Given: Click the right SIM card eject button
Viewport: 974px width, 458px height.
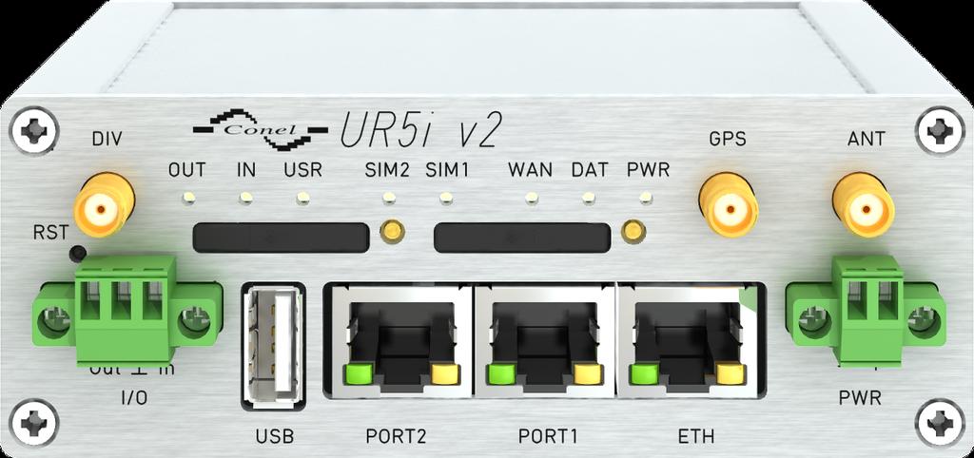Looking at the screenshot, I should click(x=633, y=232).
